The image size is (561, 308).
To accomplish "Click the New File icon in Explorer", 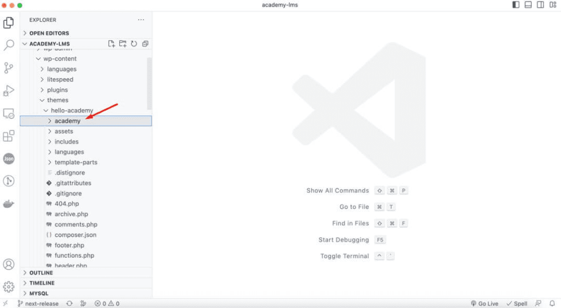I will [x=112, y=44].
